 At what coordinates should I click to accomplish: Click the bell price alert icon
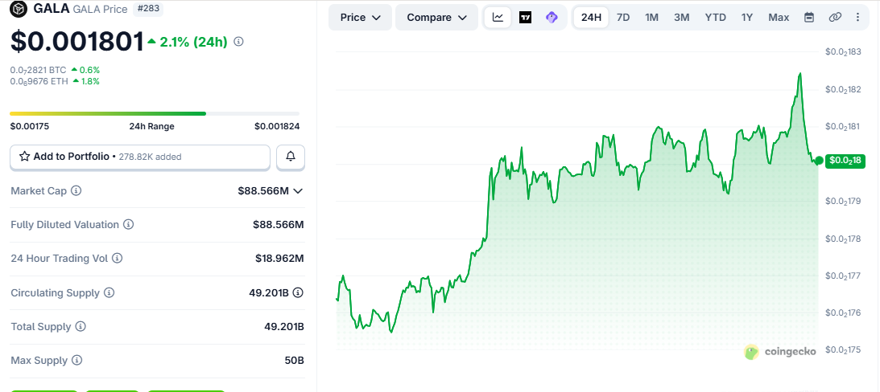291,157
